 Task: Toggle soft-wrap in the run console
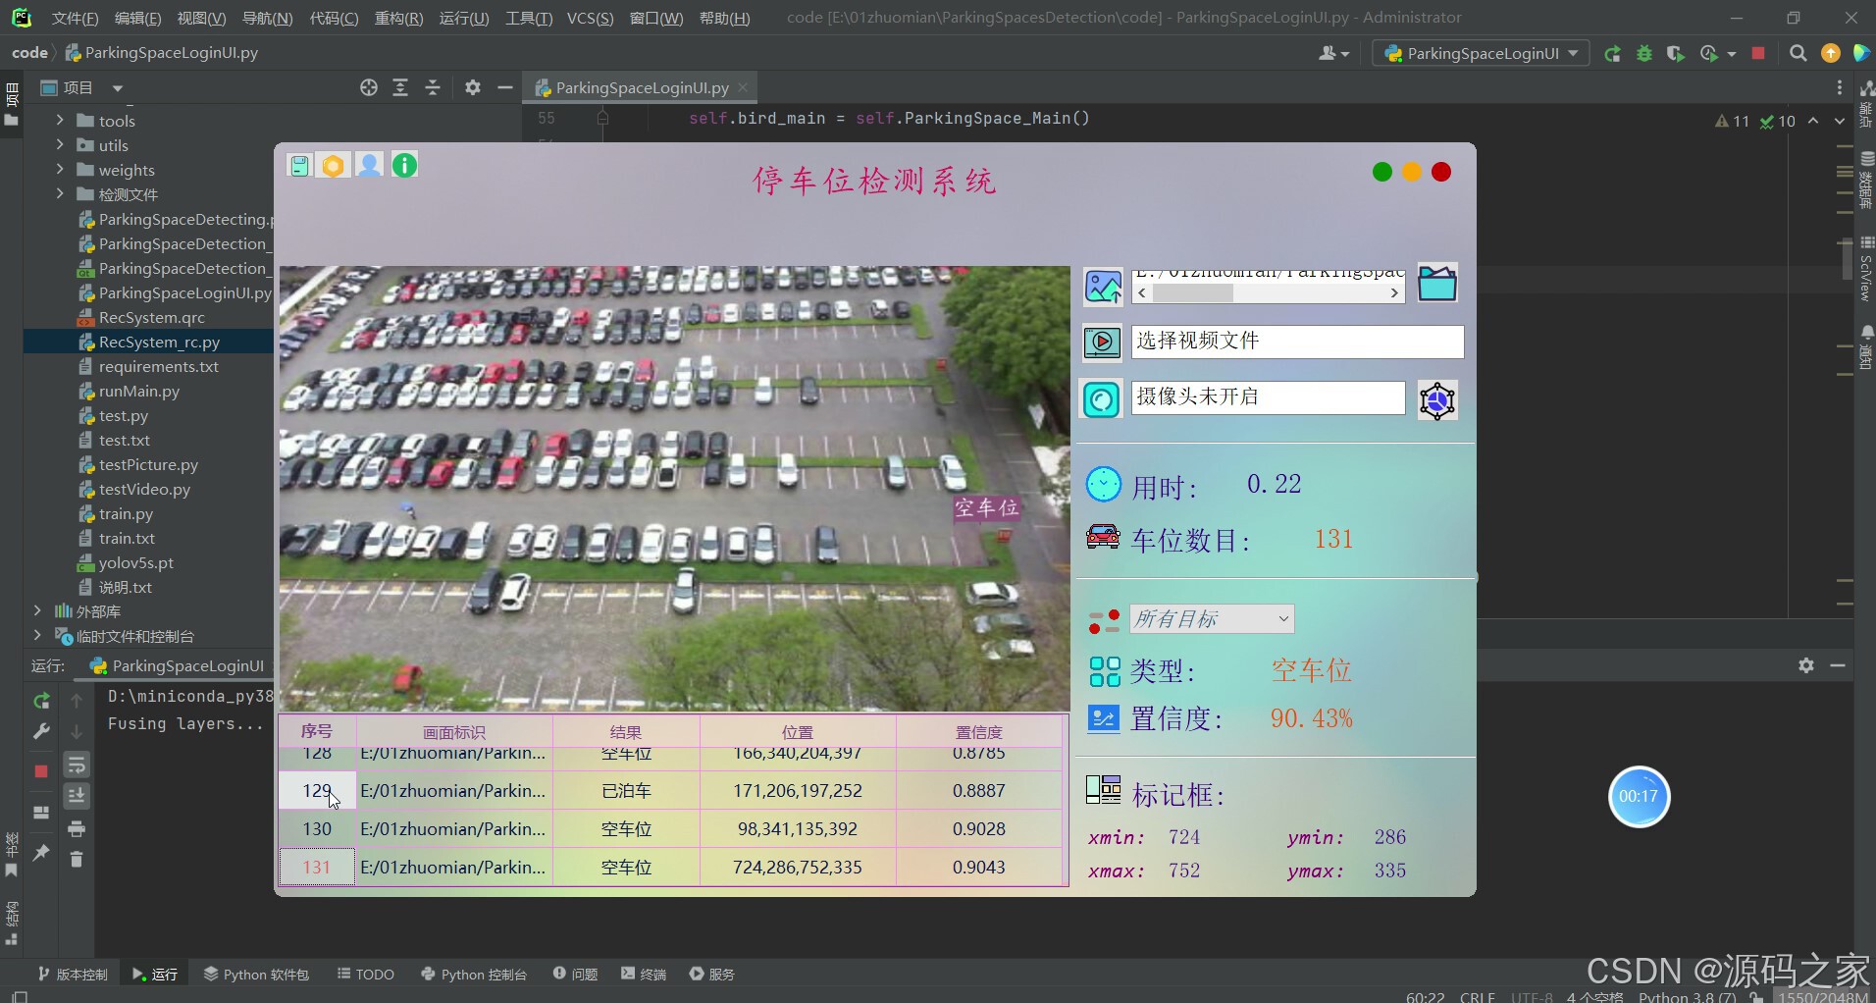77,765
